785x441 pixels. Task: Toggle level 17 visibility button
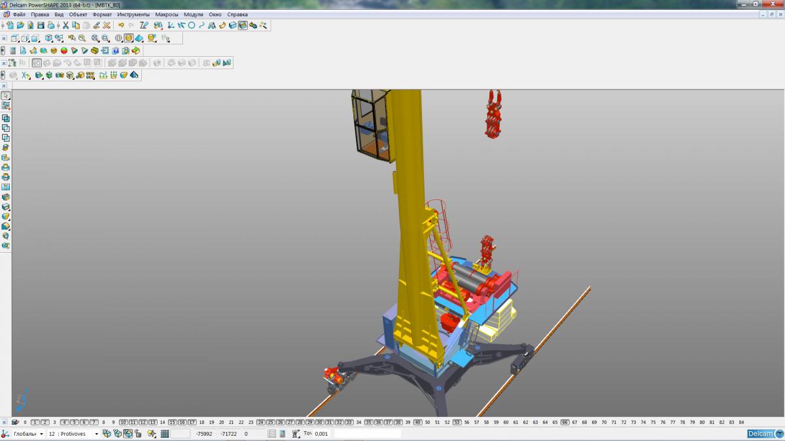click(192, 422)
